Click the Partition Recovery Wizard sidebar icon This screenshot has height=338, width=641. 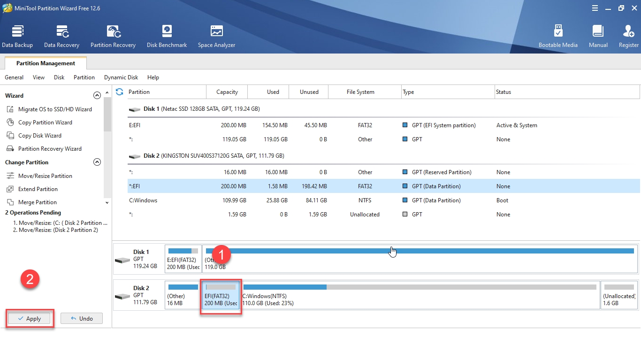[10, 149]
